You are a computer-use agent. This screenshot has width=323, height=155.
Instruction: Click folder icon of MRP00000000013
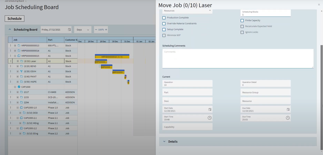coord(19,46)
